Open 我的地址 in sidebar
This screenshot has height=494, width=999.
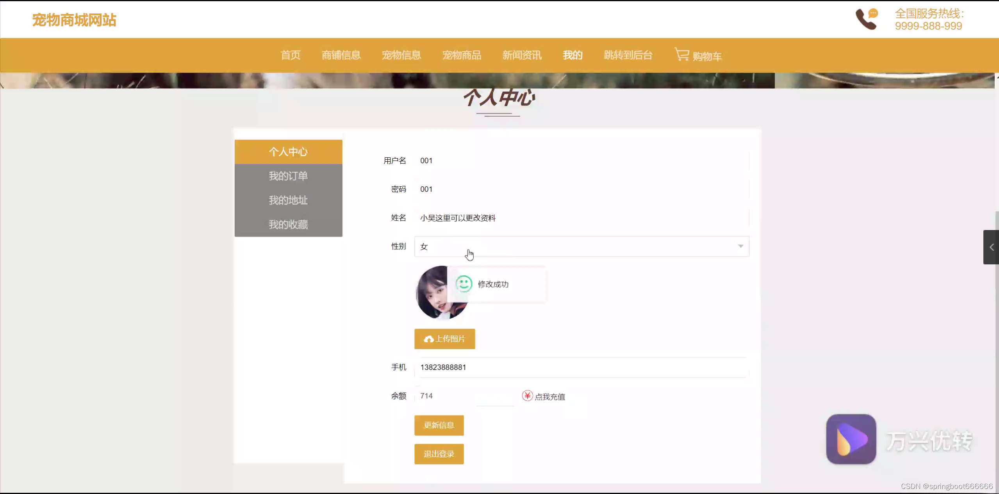[288, 200]
